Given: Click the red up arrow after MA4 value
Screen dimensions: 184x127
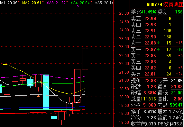Looking at the screenshot, I should click(91, 3).
